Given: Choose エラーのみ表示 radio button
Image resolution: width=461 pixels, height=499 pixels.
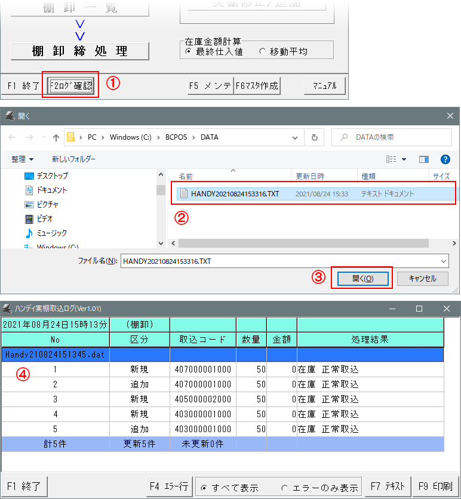Looking at the screenshot, I should pos(284,488).
